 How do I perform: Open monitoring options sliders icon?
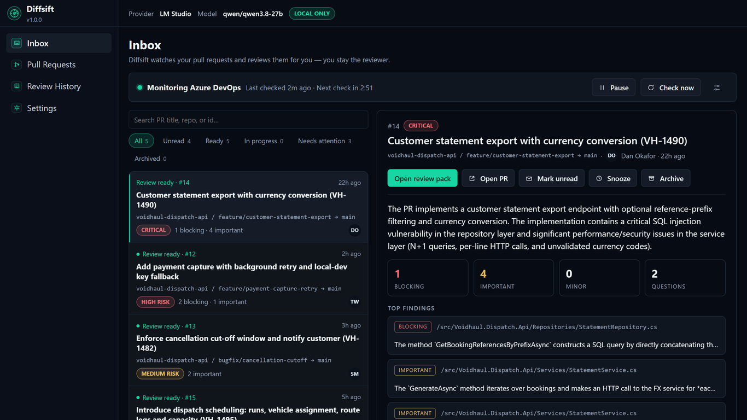[x=717, y=87]
